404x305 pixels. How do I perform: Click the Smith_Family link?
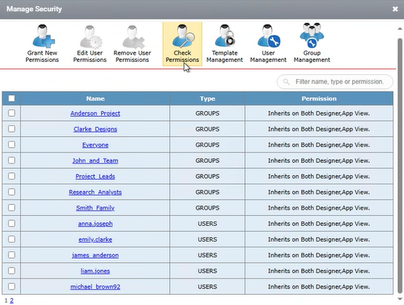[x=96, y=208]
